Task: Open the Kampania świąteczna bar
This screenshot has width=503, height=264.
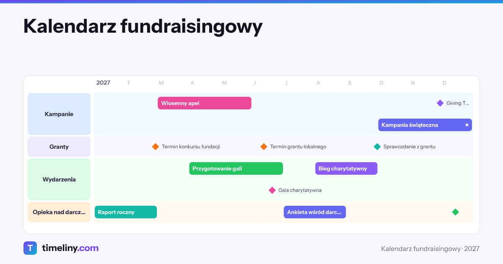Action: (425, 125)
